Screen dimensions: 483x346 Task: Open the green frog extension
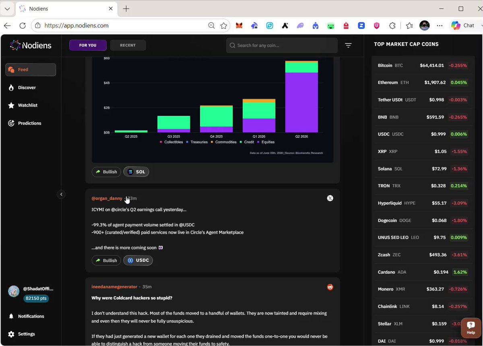[330, 25]
